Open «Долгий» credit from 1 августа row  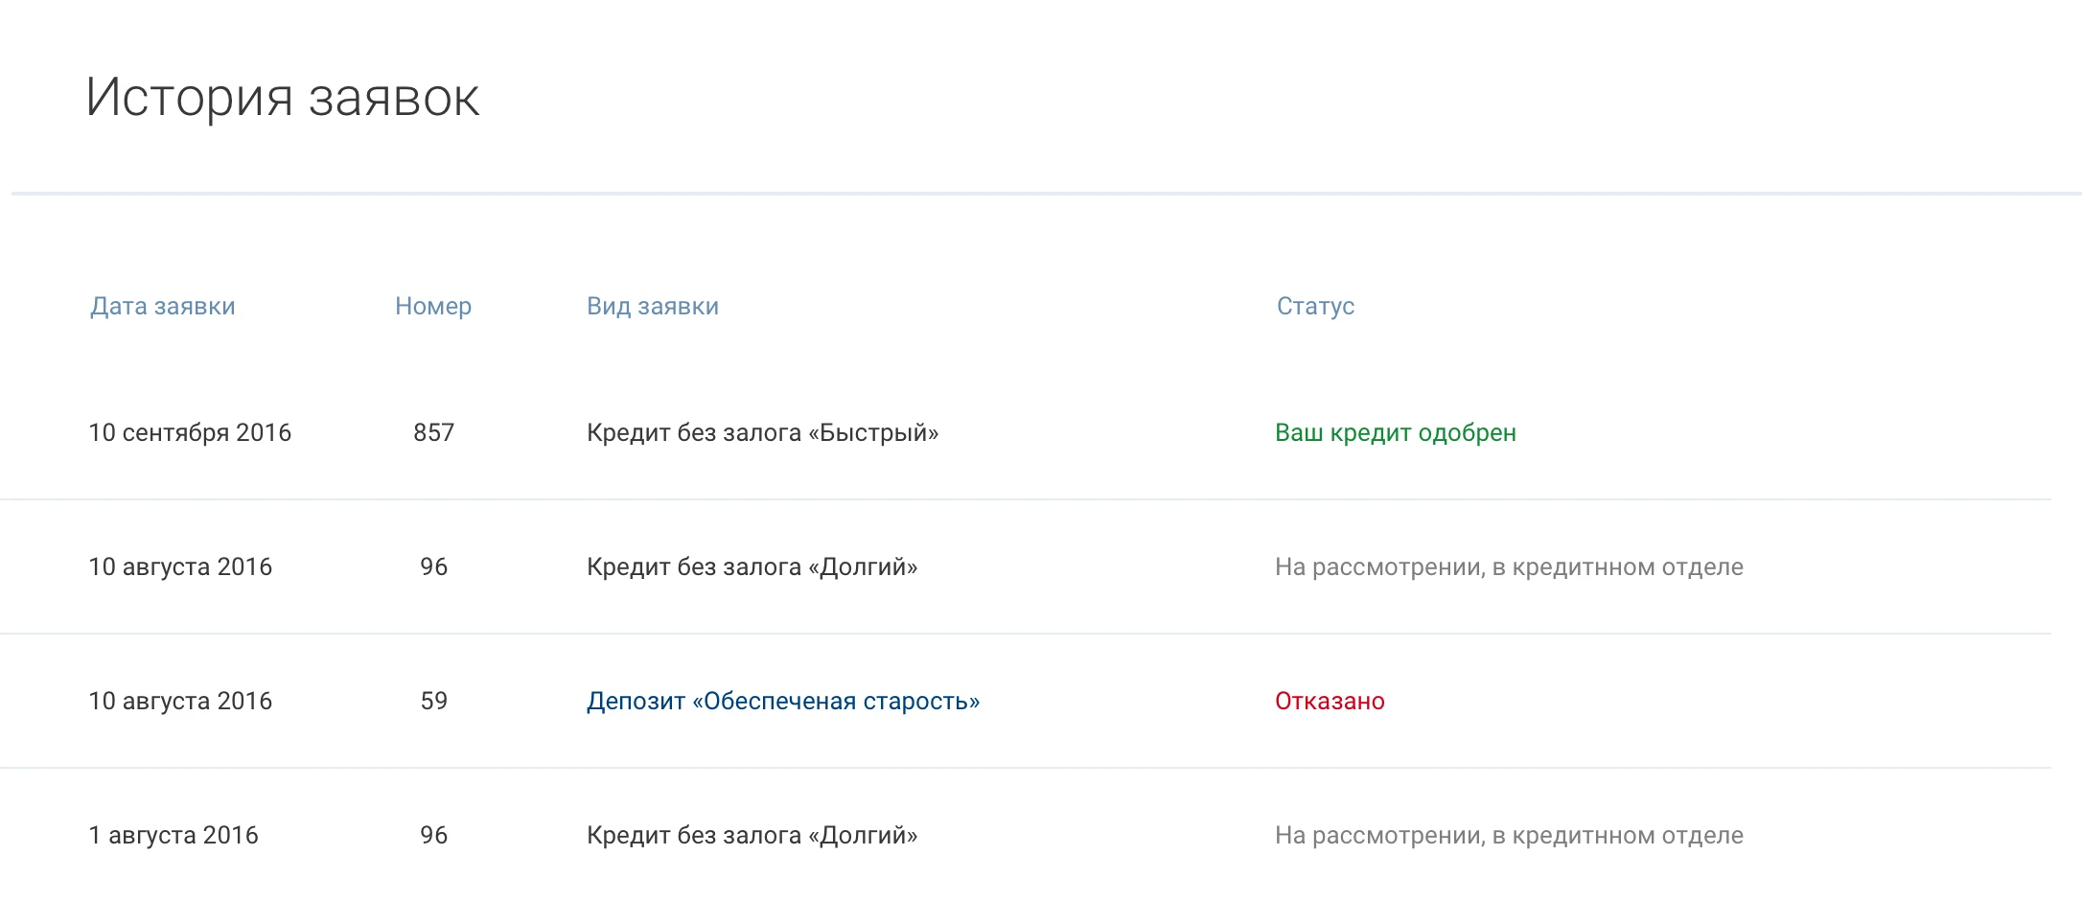[752, 836]
